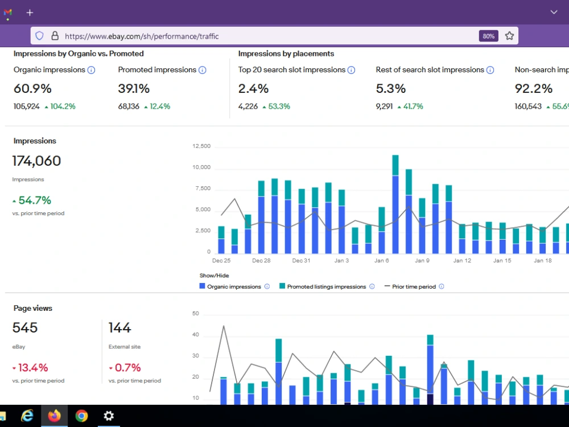Image resolution: width=569 pixels, height=427 pixels.
Task: Click the gray Prior time period line marker
Action: (387, 286)
